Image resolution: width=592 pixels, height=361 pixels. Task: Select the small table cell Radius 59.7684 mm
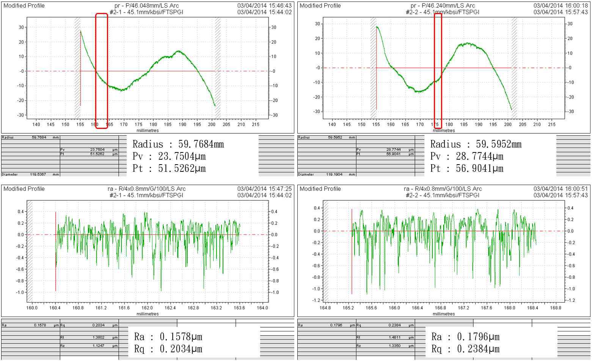coord(31,137)
